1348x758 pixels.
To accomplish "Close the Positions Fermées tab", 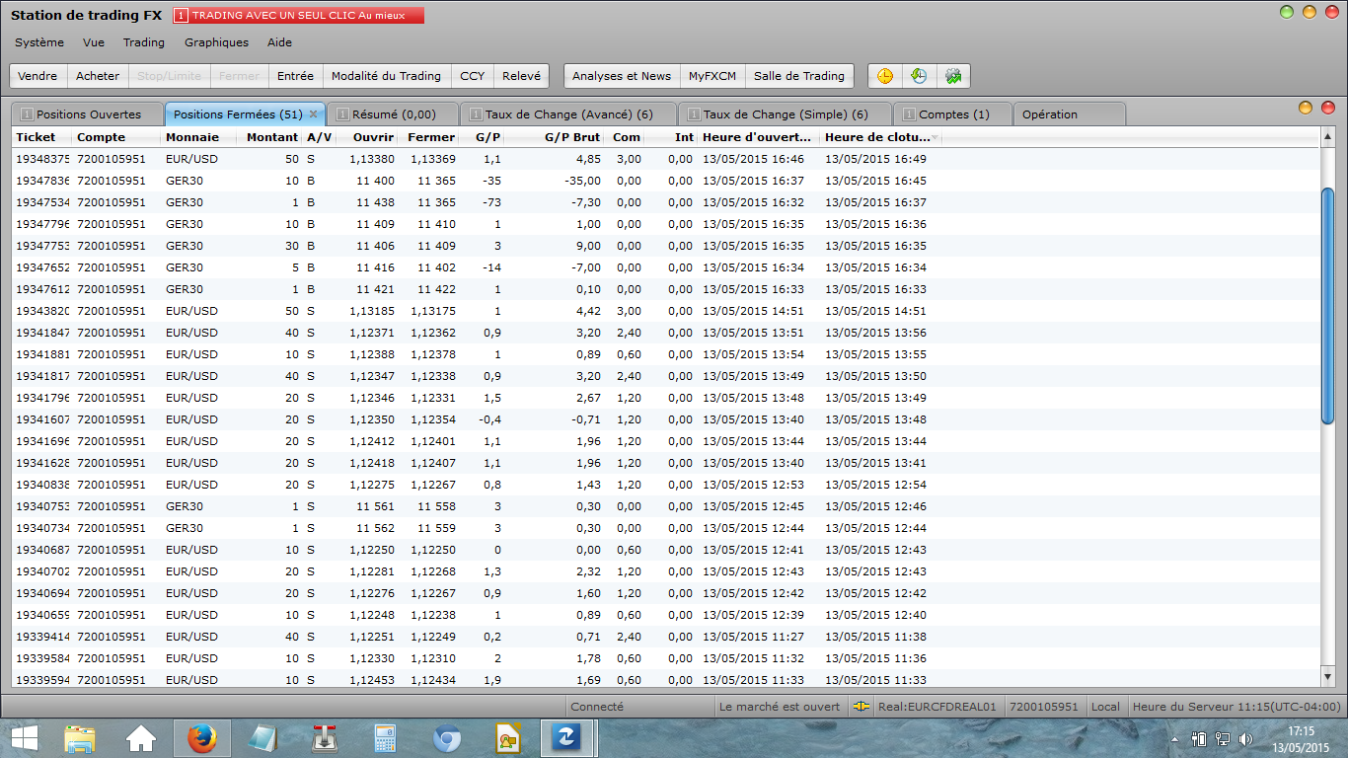I will click(313, 114).
